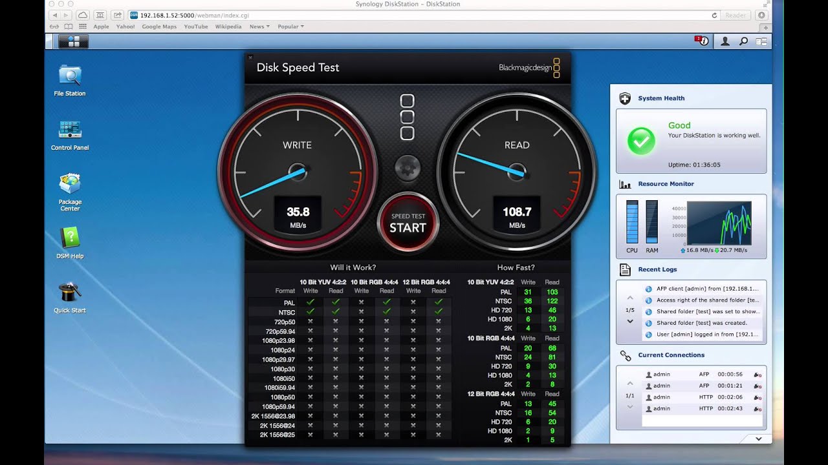
Task: Select 'Shared folder [test] was created.' log
Action: pos(703,323)
